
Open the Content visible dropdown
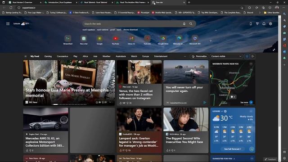[226, 56]
